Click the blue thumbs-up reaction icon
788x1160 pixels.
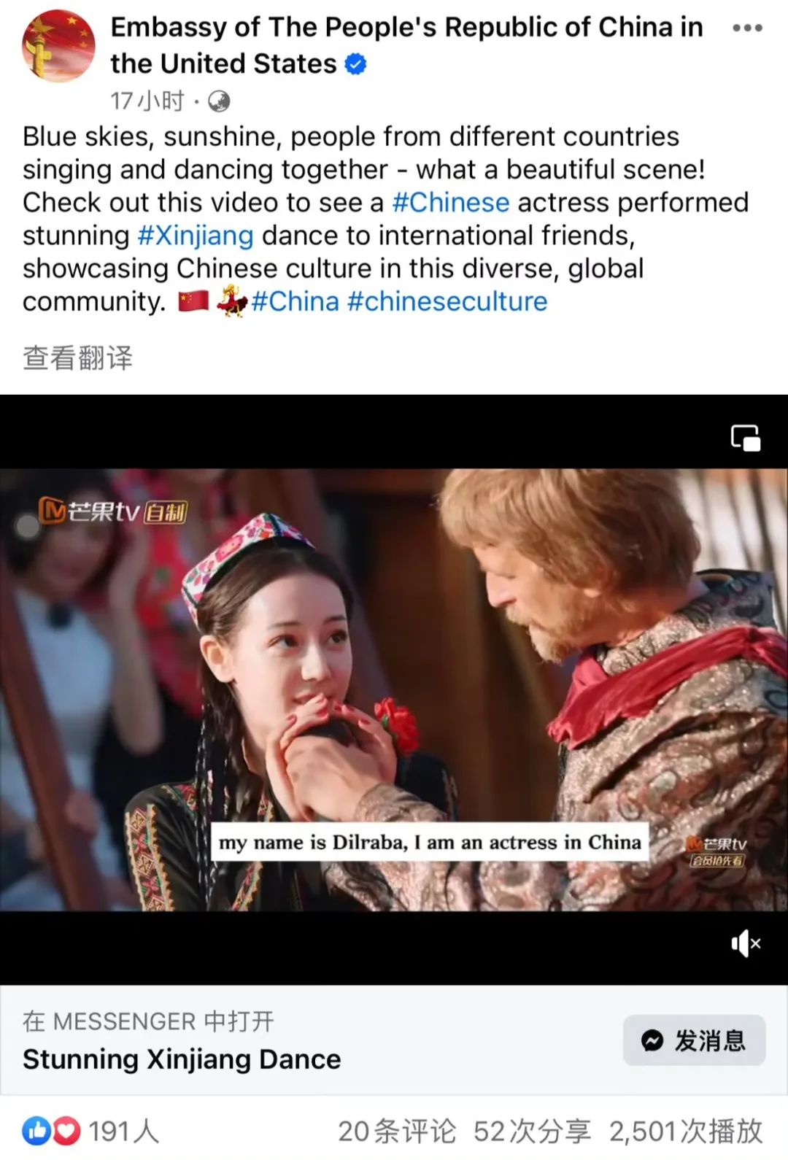point(36,1131)
